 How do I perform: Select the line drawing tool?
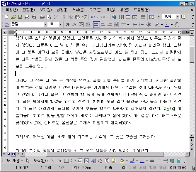tap(53, 161)
